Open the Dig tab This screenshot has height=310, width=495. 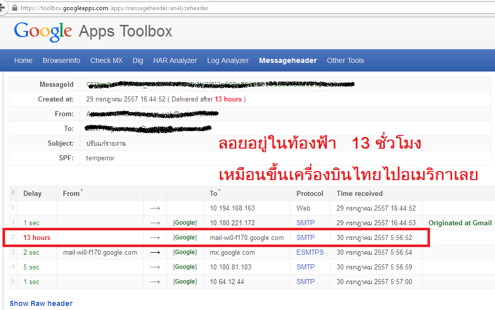138,60
